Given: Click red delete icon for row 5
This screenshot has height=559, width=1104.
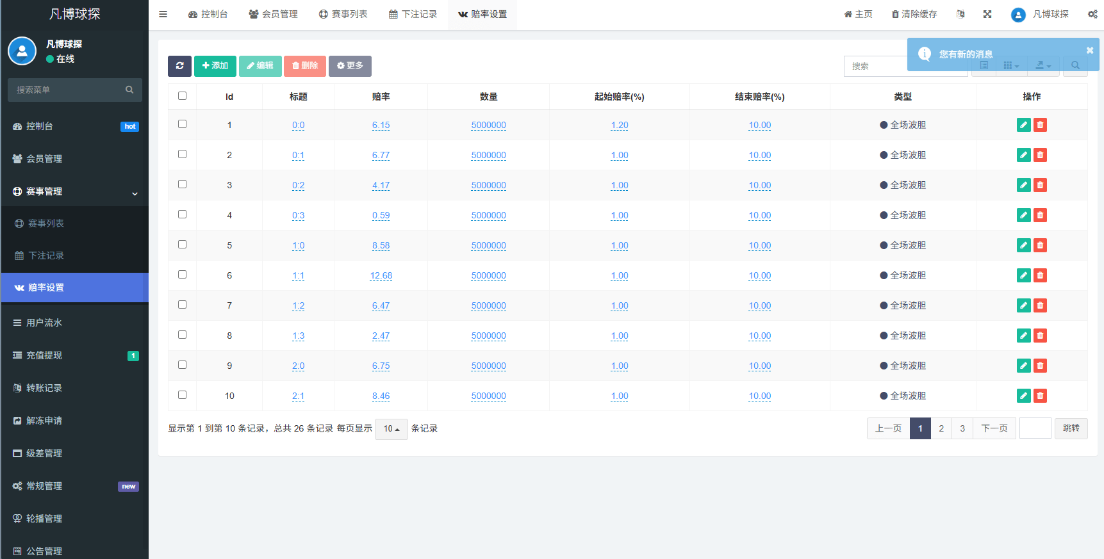Looking at the screenshot, I should (x=1041, y=245).
